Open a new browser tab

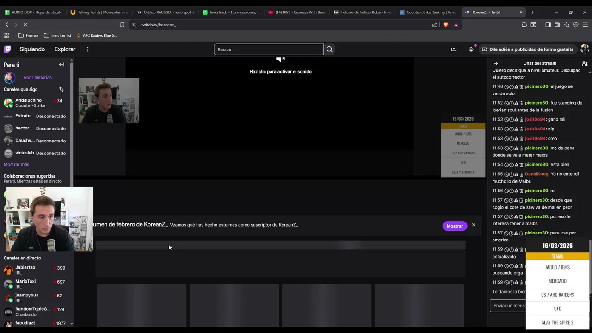(x=532, y=12)
